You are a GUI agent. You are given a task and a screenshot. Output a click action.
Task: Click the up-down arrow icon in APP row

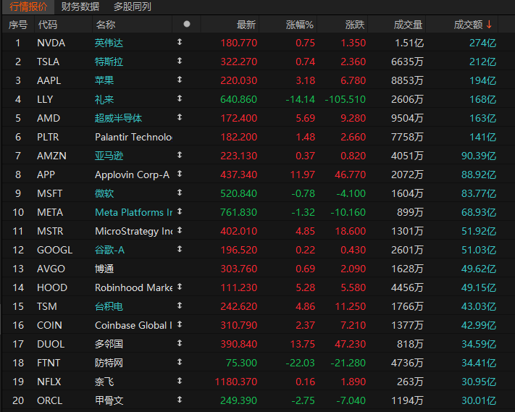180,174
